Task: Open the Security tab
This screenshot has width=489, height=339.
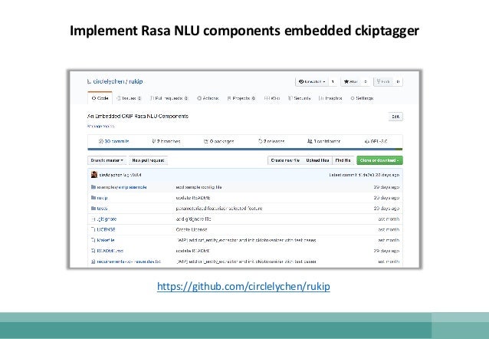Action: [300, 98]
